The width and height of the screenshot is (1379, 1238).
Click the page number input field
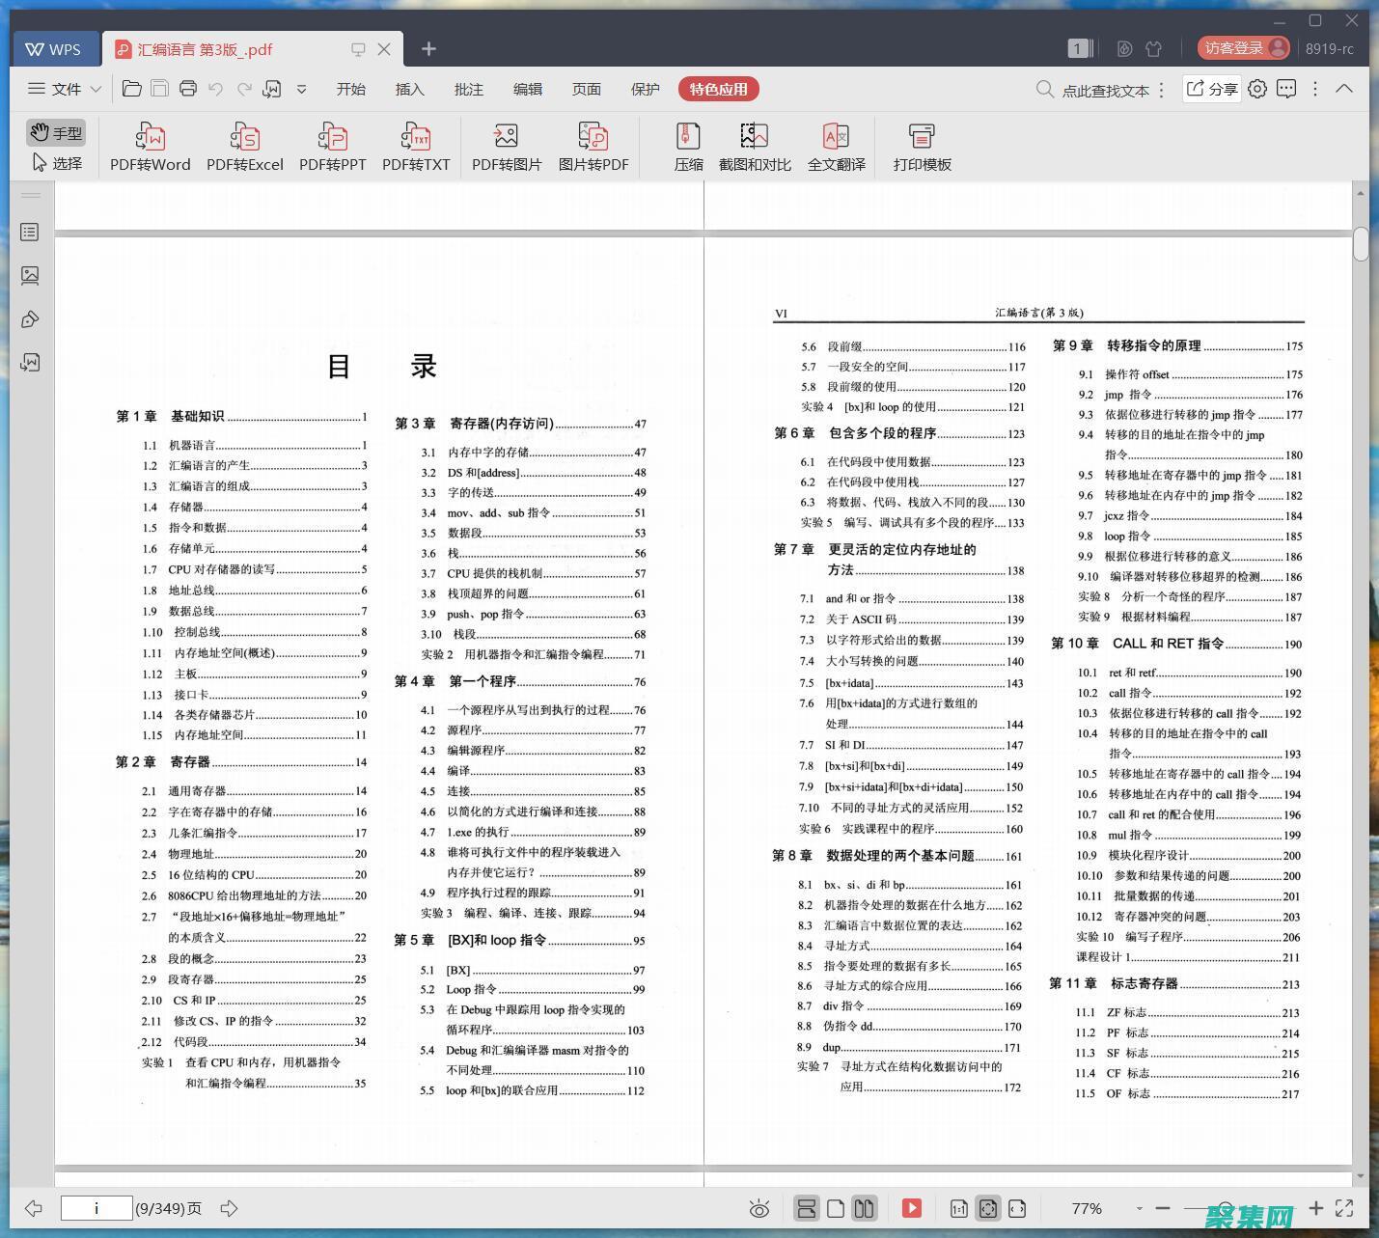(97, 1207)
